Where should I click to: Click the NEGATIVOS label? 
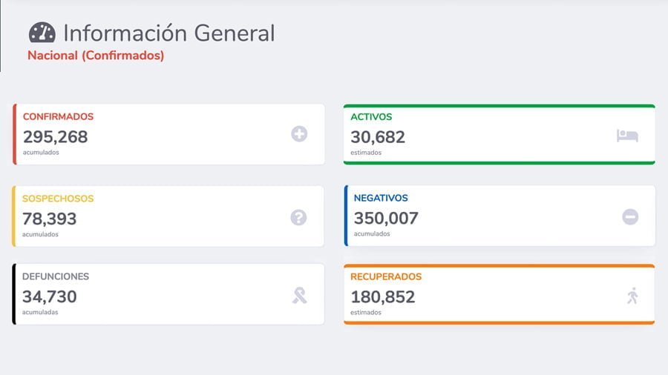(x=381, y=198)
